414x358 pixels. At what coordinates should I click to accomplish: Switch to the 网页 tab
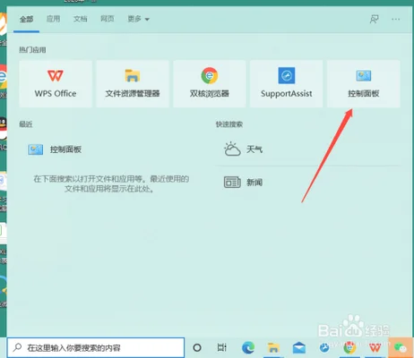click(108, 19)
